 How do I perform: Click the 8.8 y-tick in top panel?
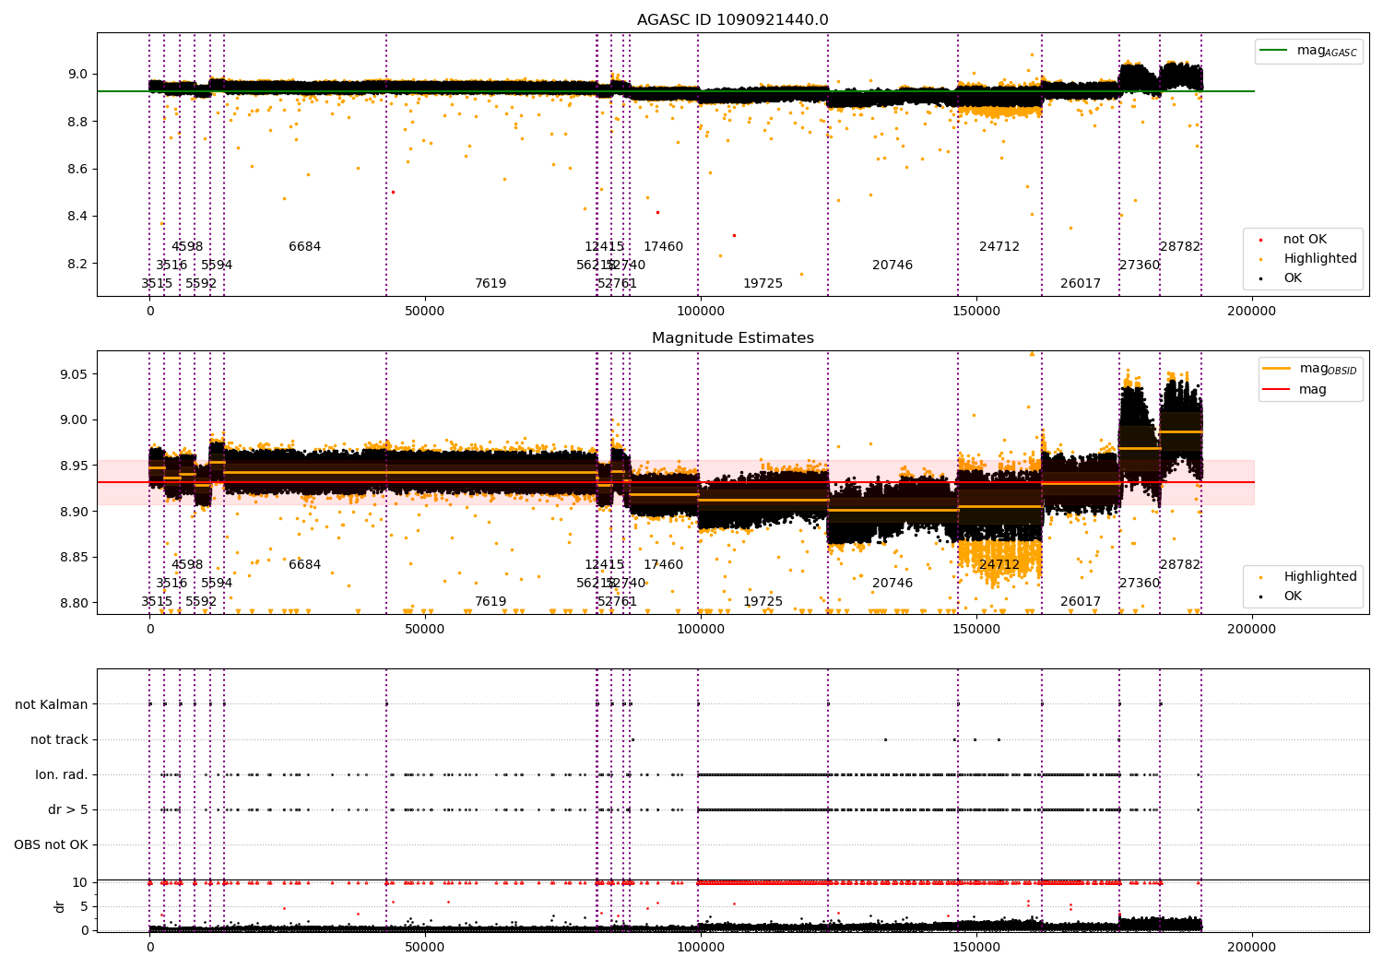[x=77, y=122]
